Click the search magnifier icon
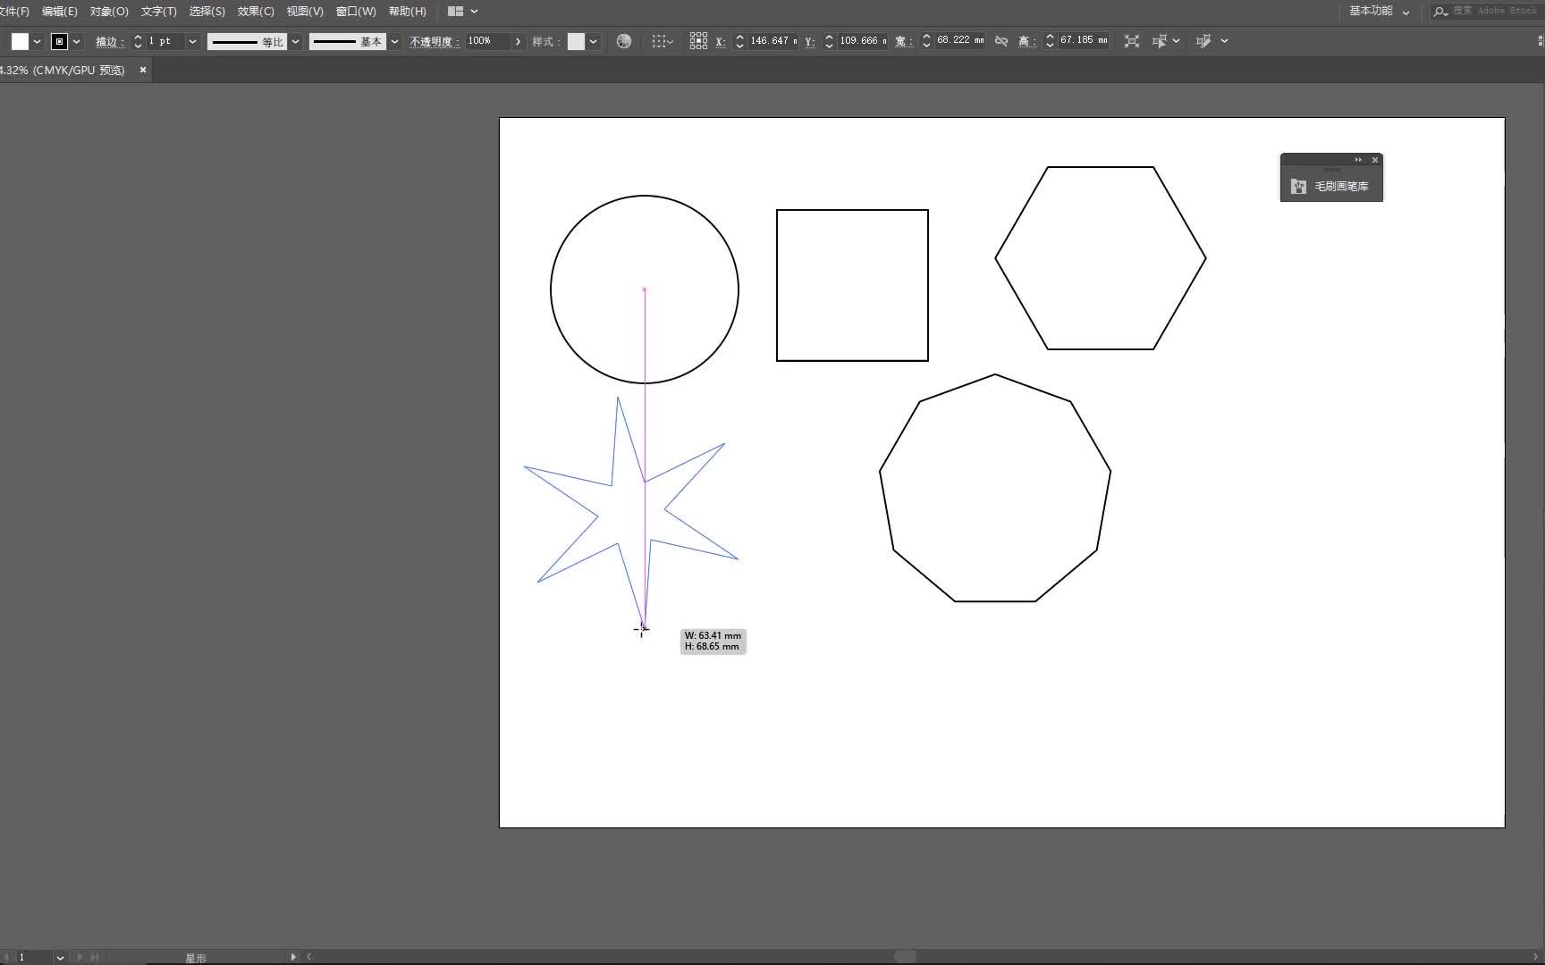 point(1439,12)
